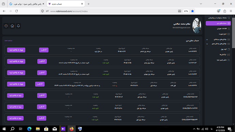Viewport: 235px width, 132px height.
Task: Enter trade platform for account started 1404/12/04
Action: click(x=15, y=96)
